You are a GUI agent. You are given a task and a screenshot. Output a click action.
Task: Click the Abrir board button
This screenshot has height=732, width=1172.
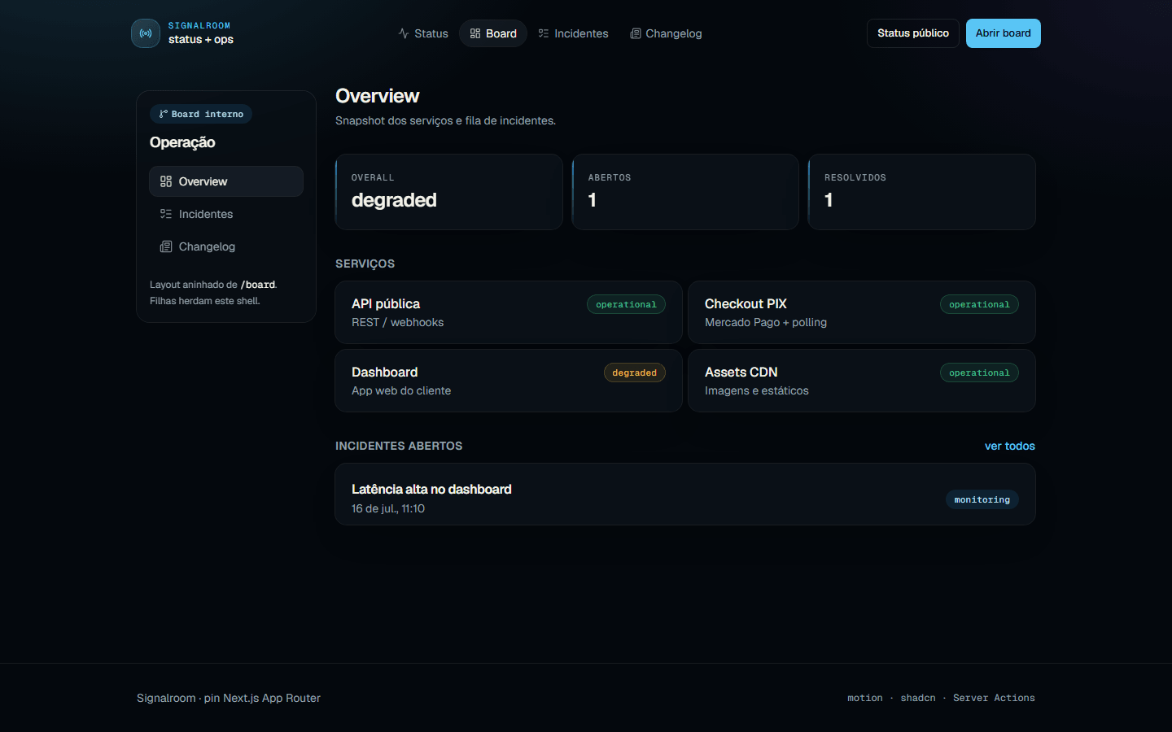tap(1003, 33)
